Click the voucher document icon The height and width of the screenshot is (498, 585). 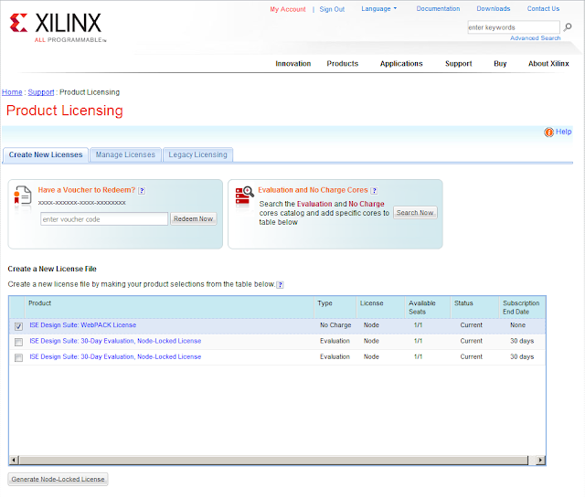point(22,196)
